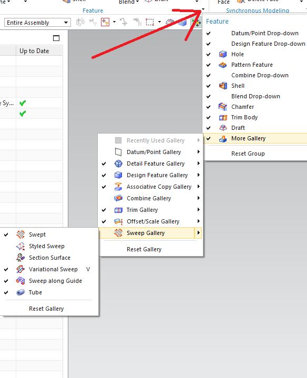Uncheck Variational Sweep

point(6,269)
